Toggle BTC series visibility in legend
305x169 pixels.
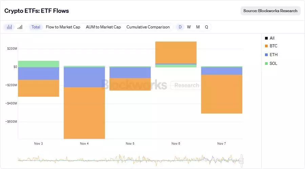273,46
